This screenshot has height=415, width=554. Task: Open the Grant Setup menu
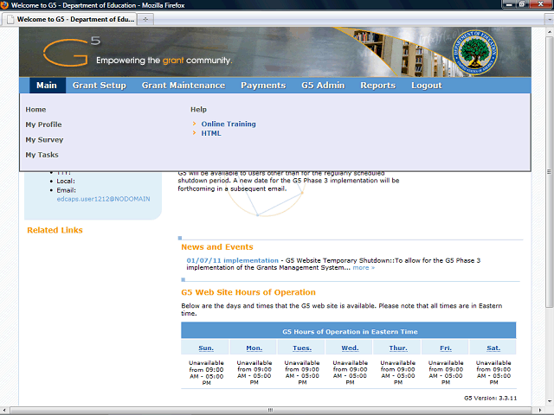click(x=99, y=86)
